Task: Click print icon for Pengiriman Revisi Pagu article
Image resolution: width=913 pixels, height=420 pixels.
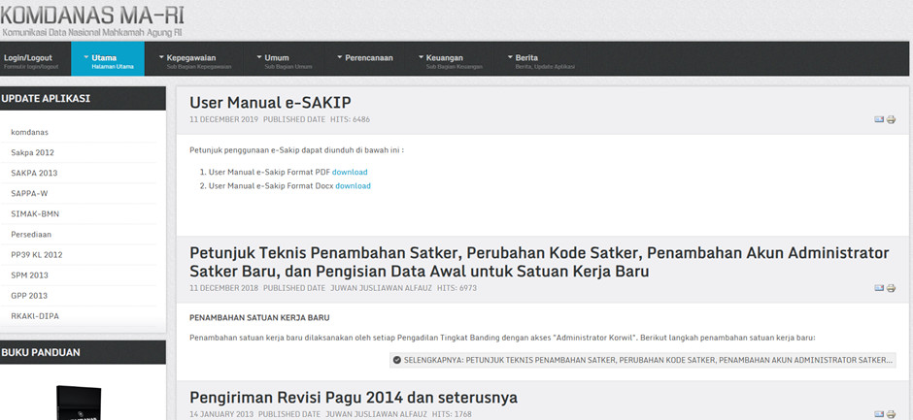Action: 891,414
